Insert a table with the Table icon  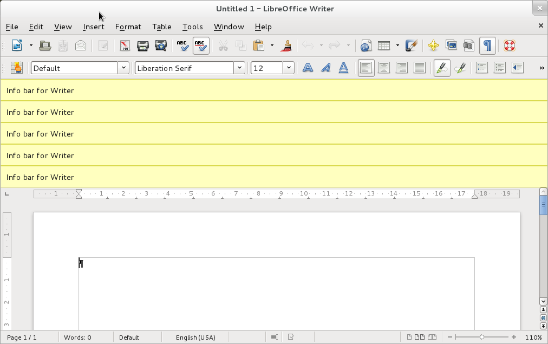(x=384, y=46)
